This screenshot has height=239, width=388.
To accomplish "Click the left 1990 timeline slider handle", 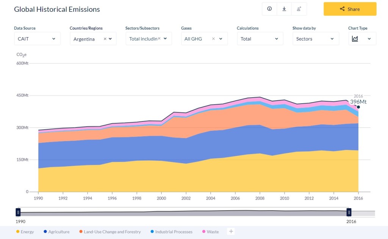I will 18,212.
